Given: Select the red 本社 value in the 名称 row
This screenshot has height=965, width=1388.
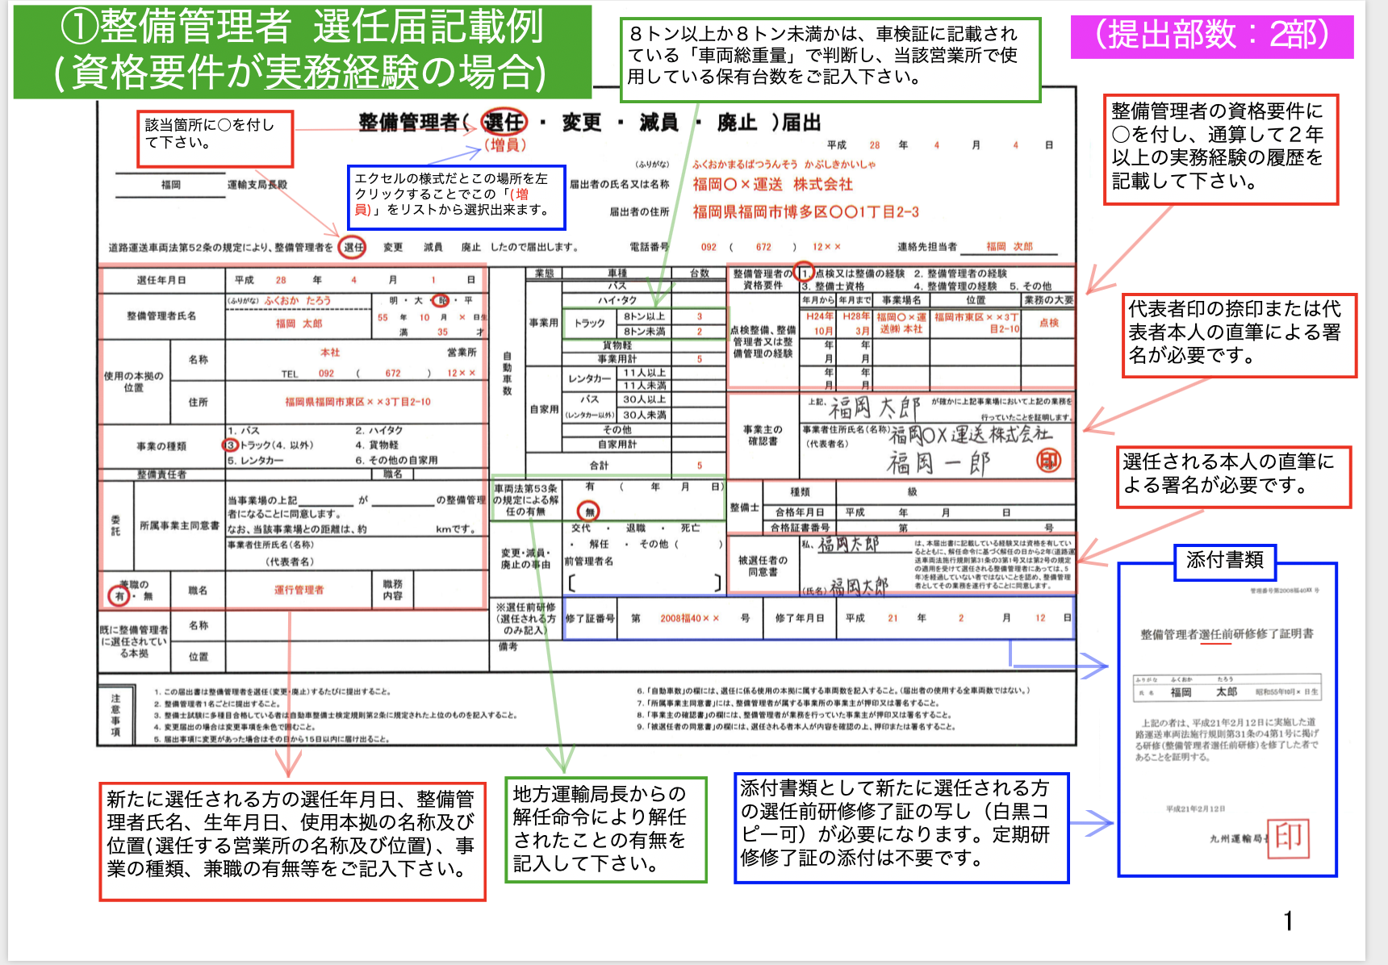Looking at the screenshot, I should pyautogui.click(x=330, y=353).
